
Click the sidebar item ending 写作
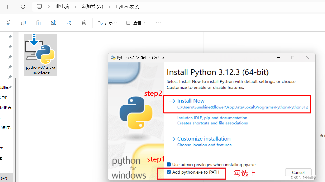pos(4,97)
